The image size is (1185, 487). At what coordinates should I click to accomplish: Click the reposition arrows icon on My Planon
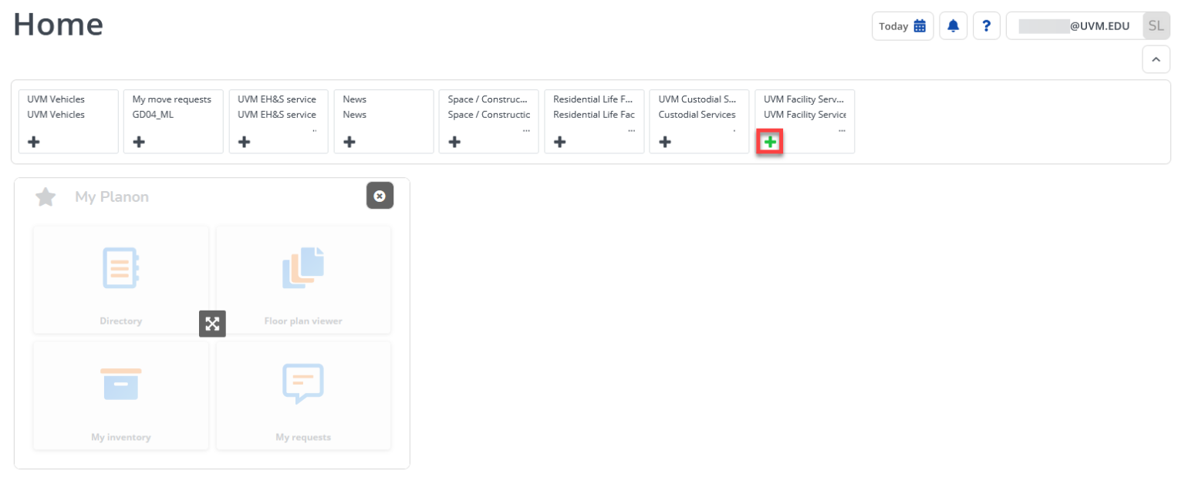212,324
